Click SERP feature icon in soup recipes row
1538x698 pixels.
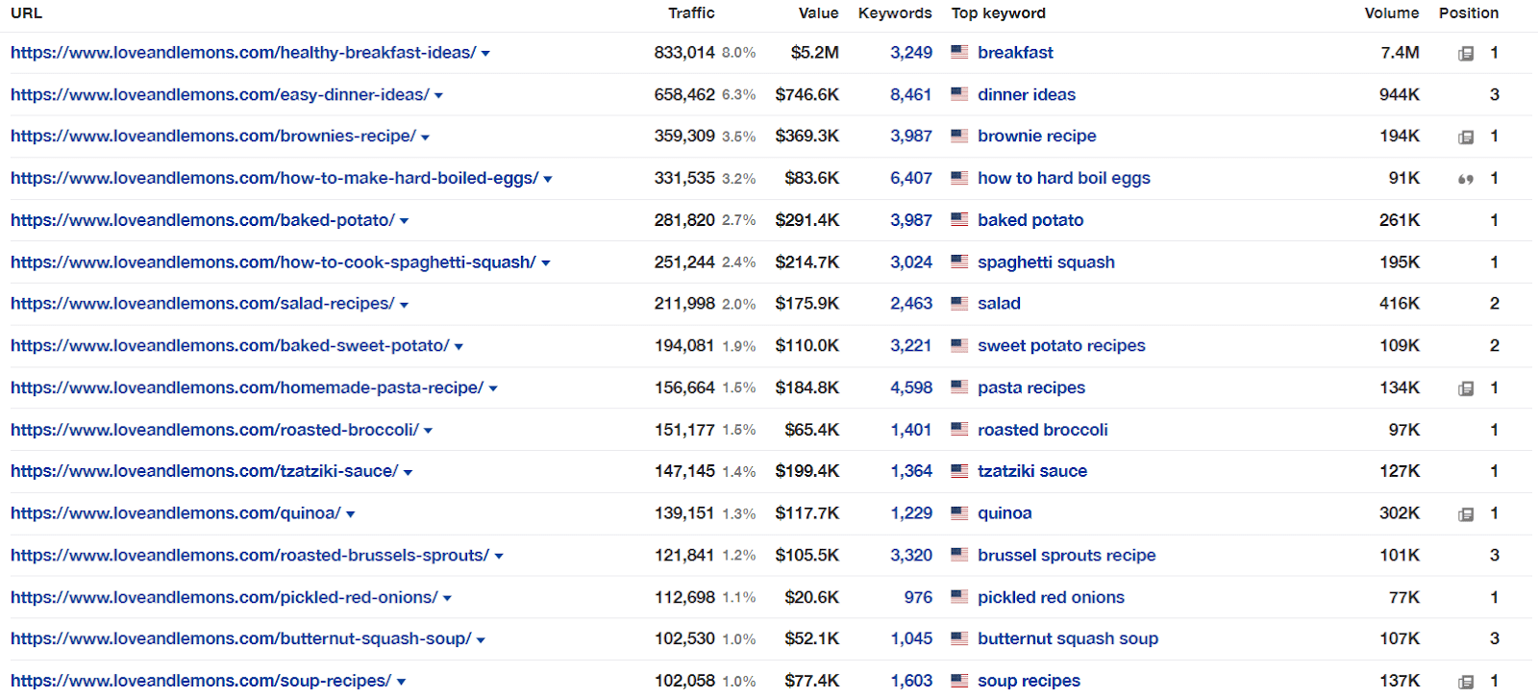coord(1466,682)
